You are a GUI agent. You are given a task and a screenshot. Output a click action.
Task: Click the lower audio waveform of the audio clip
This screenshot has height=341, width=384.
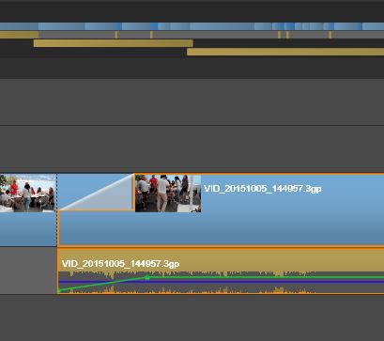[188, 290]
